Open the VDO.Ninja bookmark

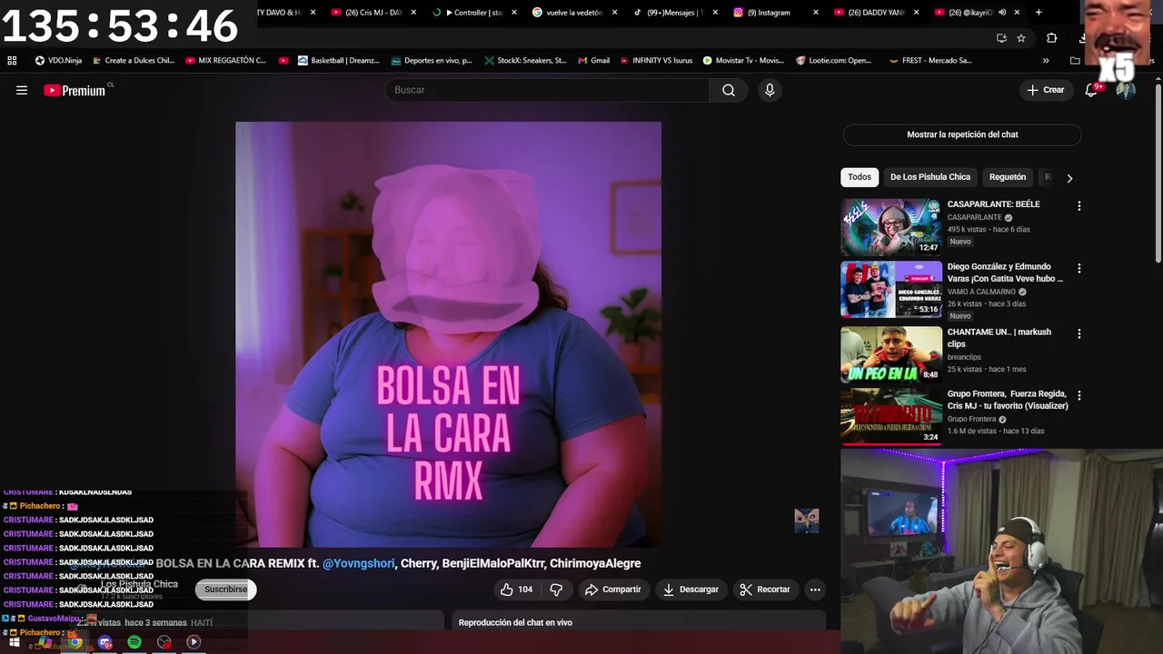[x=58, y=61]
